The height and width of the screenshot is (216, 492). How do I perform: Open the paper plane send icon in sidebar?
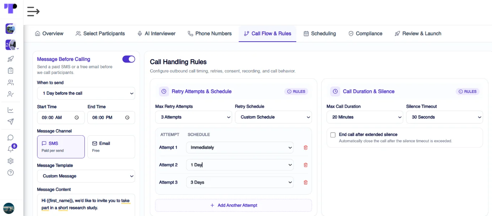(x=10, y=122)
